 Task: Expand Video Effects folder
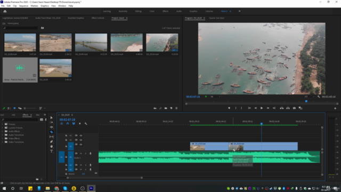click(x=3, y=139)
